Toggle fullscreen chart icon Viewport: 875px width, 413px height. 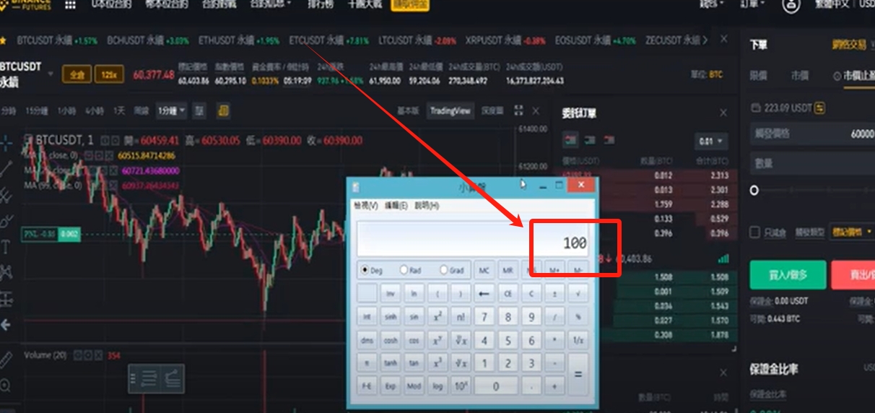518,110
